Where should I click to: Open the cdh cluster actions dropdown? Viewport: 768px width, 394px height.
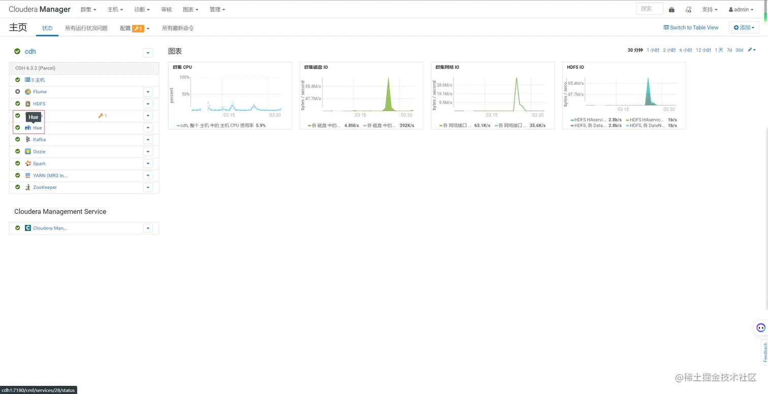[x=148, y=53]
